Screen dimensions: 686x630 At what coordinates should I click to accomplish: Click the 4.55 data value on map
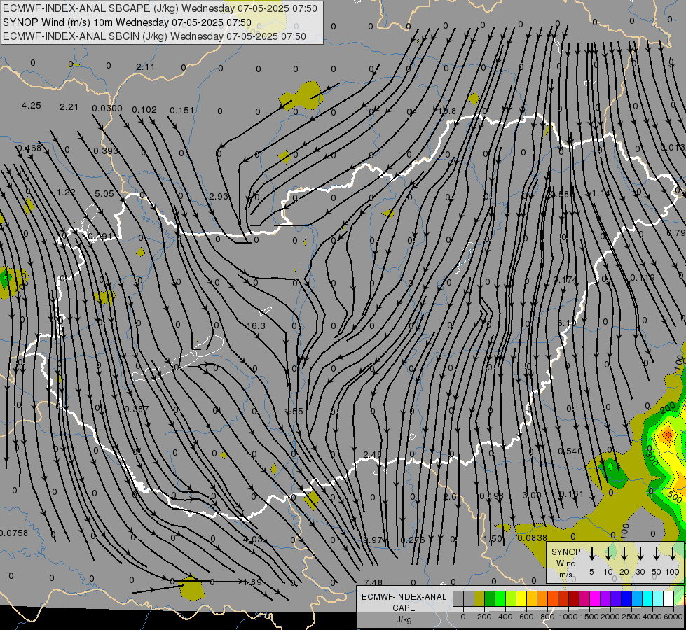[294, 411]
